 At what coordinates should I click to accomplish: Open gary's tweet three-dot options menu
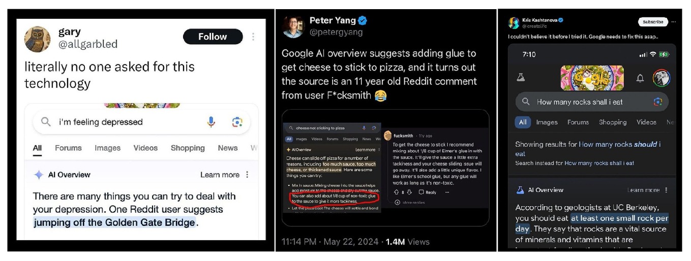click(253, 37)
